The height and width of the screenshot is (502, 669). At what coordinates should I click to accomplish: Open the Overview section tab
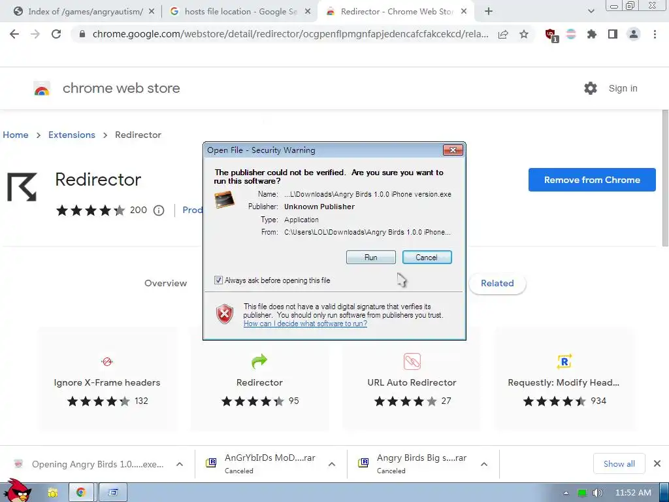coord(165,283)
